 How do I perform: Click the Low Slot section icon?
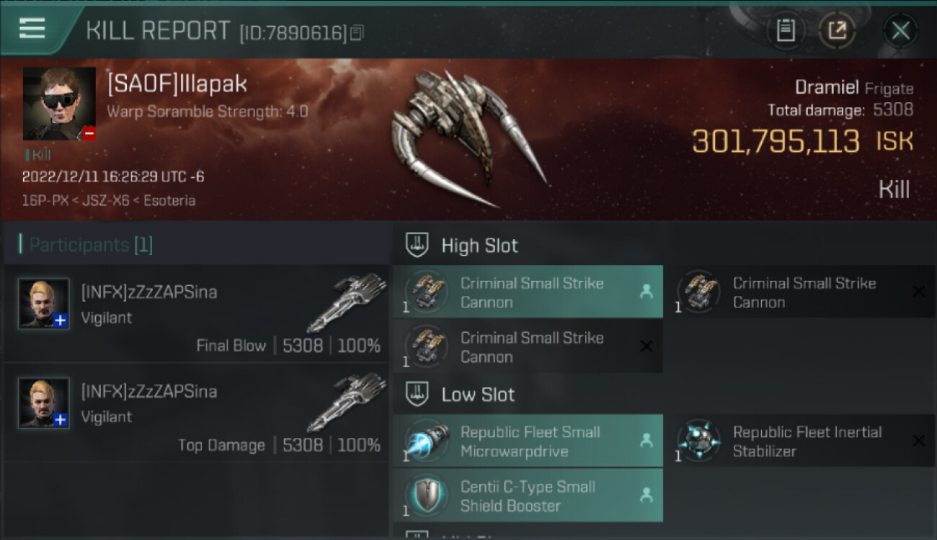[418, 394]
